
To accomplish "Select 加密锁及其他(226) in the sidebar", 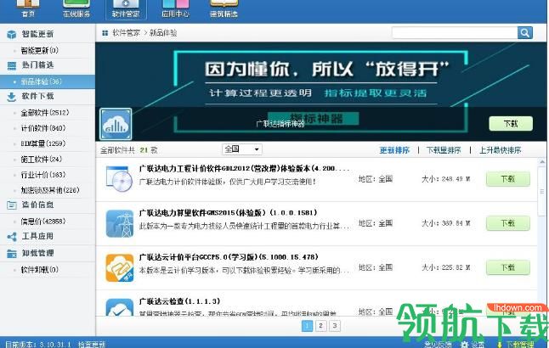I will [50, 190].
